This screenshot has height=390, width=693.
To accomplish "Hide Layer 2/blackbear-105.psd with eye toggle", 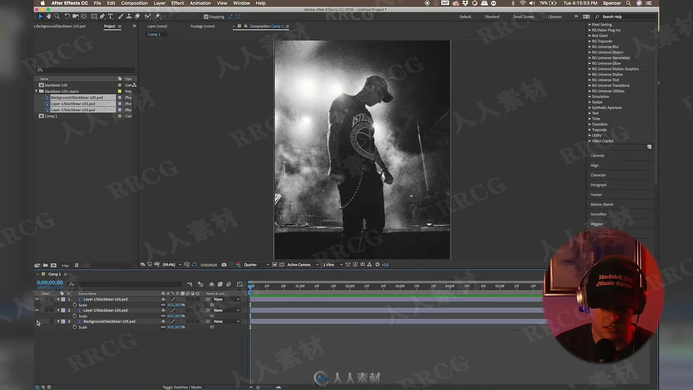I will tap(37, 311).
